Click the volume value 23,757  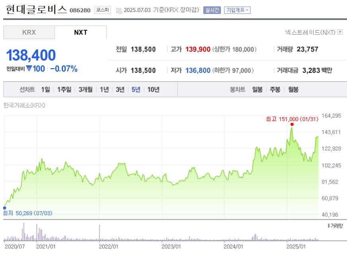(x=307, y=49)
